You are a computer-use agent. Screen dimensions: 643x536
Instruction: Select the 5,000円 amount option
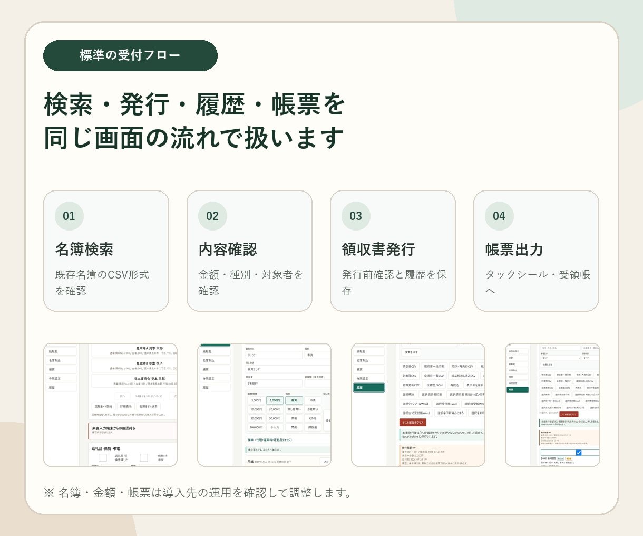point(275,400)
